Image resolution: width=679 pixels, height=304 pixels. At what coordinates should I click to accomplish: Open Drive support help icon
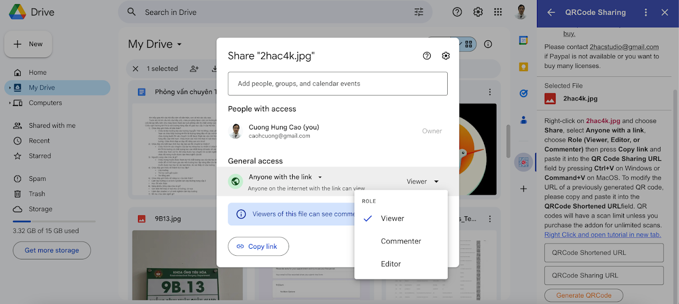click(457, 12)
